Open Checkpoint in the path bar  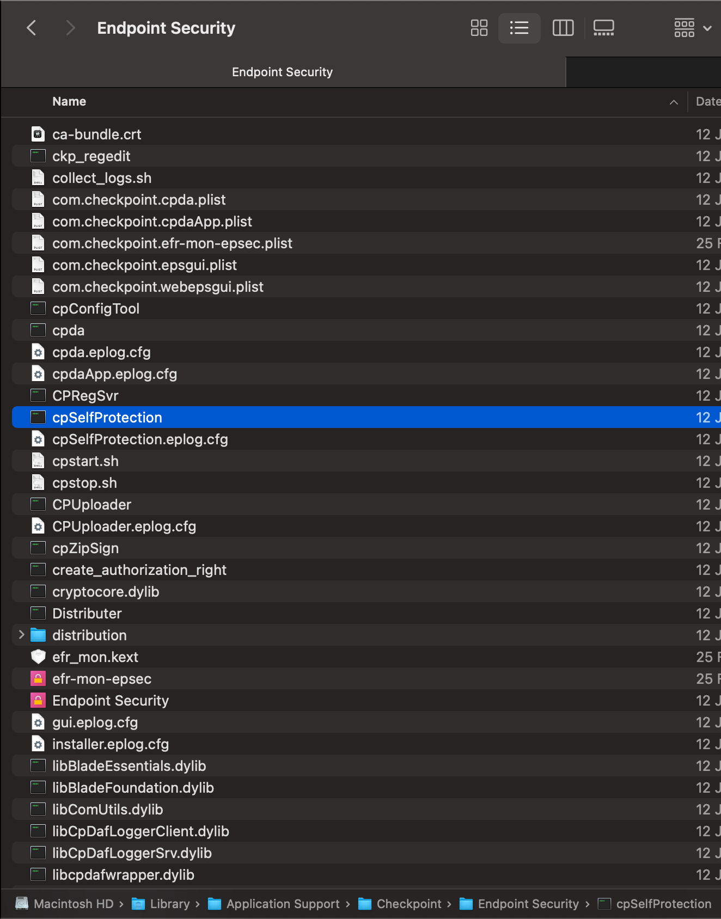pyautogui.click(x=400, y=904)
